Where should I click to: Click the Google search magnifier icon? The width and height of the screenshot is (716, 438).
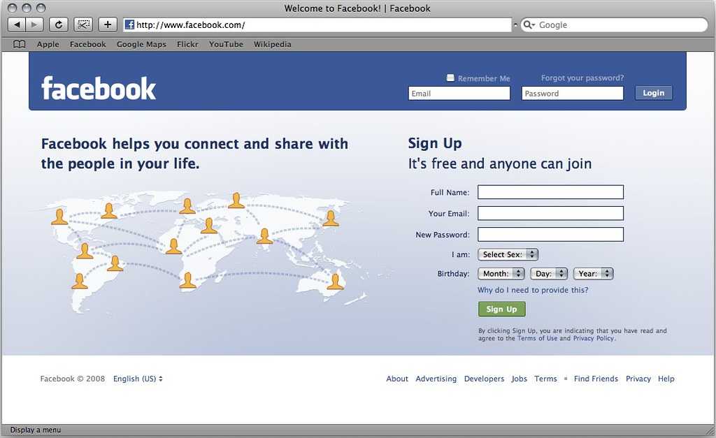tap(528, 24)
